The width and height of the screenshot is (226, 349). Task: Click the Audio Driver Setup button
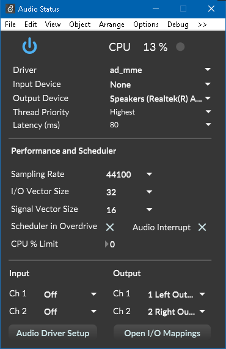coord(53,333)
